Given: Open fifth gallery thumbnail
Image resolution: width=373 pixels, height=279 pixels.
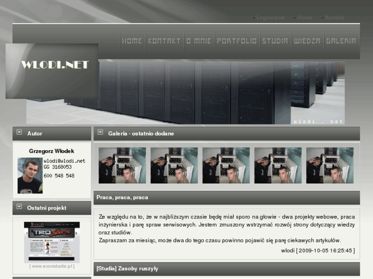Looking at the screenshot, I should click(330, 165).
